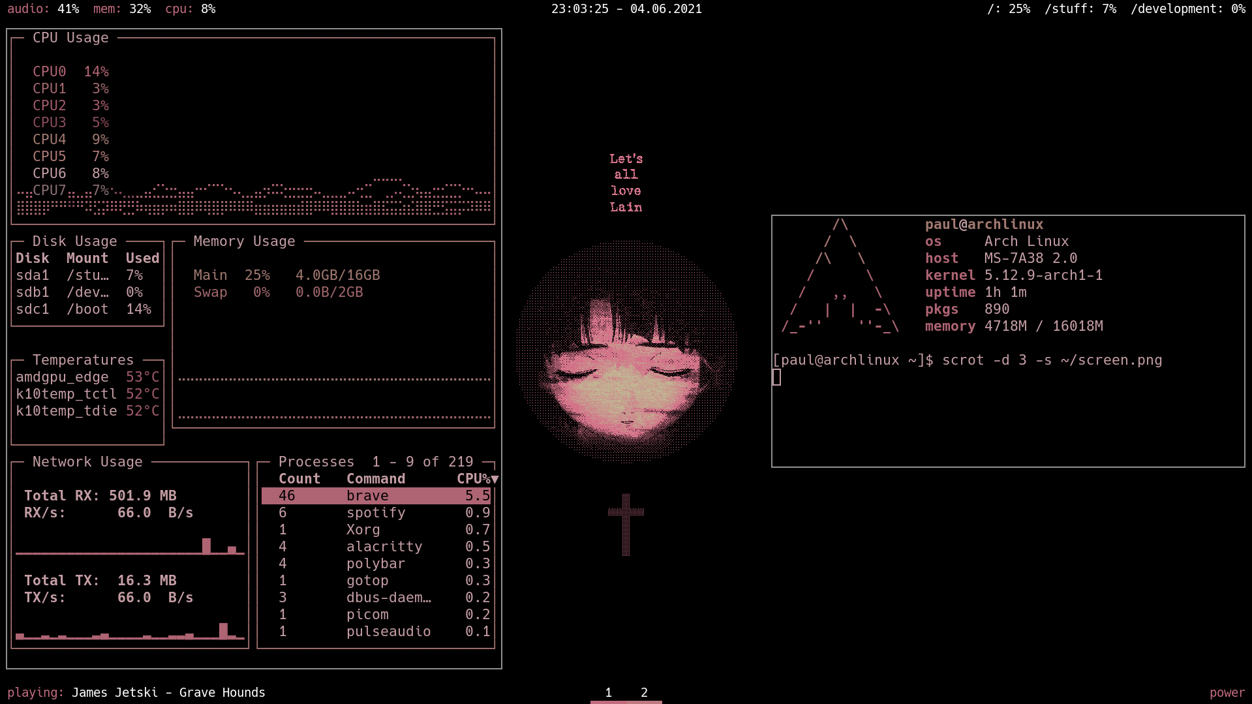
Task: Click the memory 4718M / 16018M line
Action: click(x=1014, y=326)
